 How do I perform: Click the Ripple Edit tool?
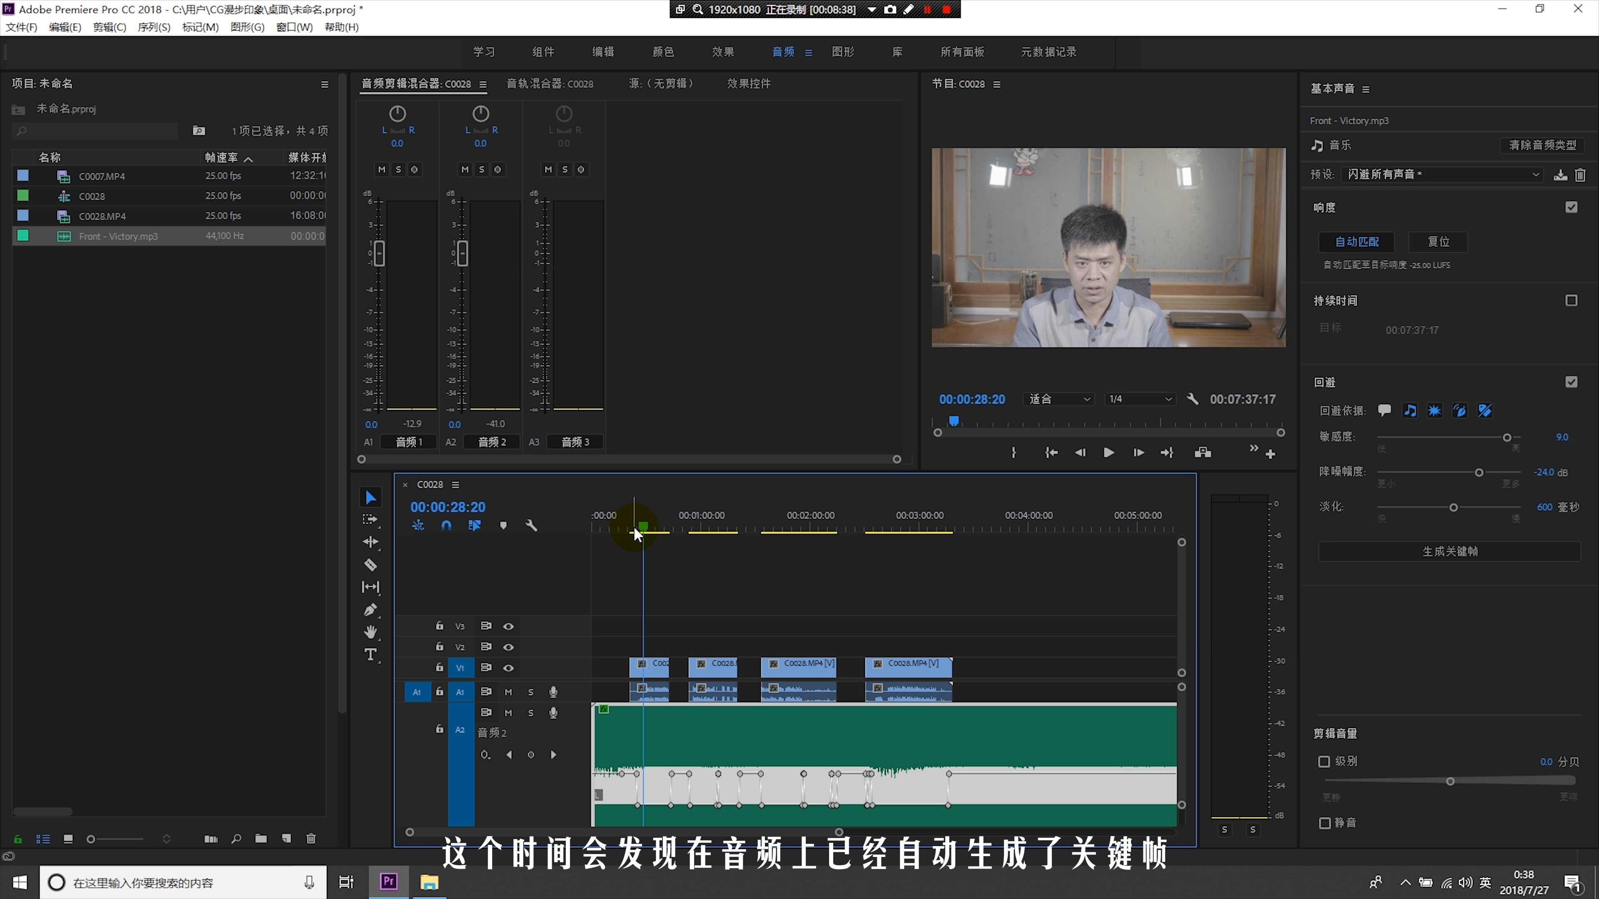click(x=371, y=542)
